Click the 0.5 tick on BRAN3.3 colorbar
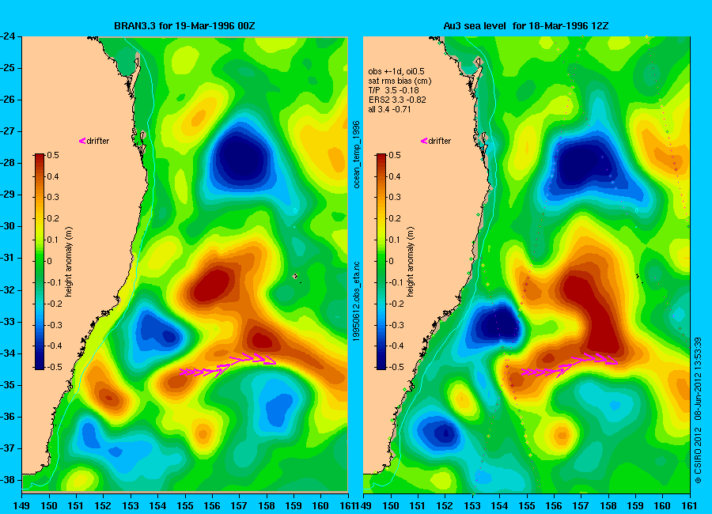The width and height of the screenshot is (712, 514). click(53, 155)
